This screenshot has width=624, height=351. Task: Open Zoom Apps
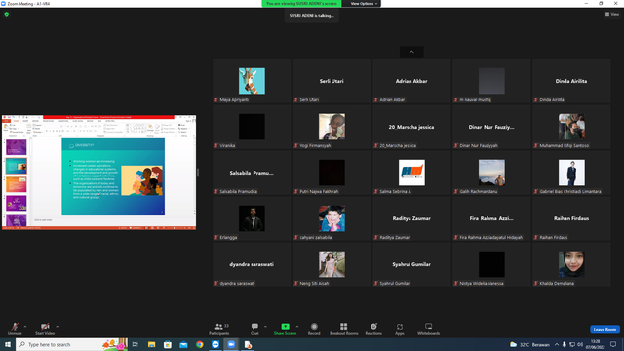400,330
